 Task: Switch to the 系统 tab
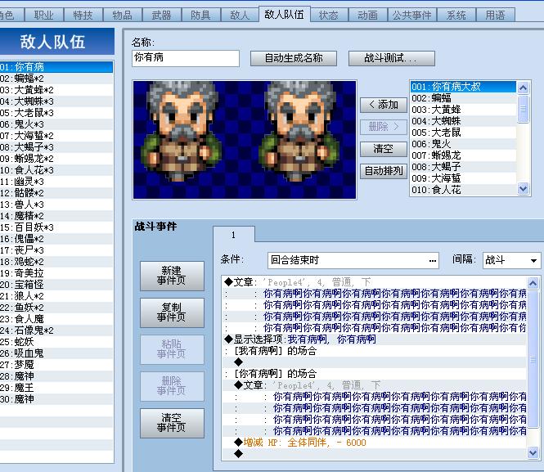click(456, 16)
